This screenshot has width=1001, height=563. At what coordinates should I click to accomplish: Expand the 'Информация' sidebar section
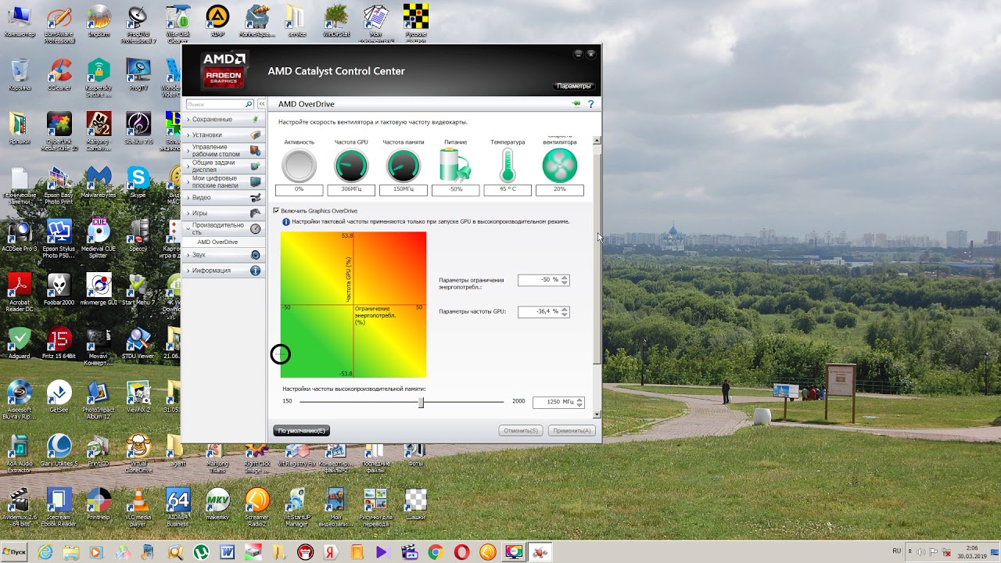coord(224,271)
